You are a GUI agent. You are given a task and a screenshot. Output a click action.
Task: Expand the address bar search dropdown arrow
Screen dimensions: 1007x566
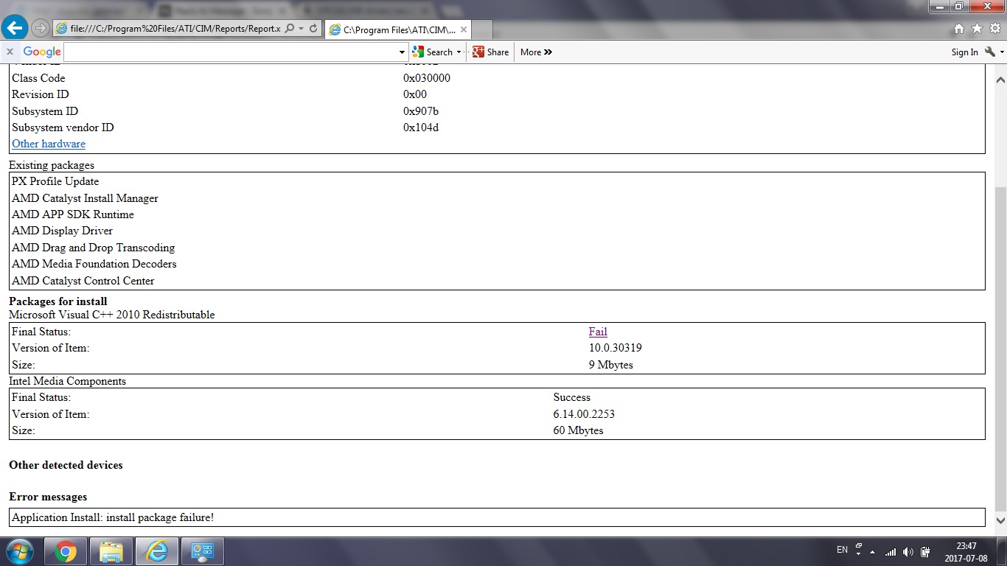301,28
